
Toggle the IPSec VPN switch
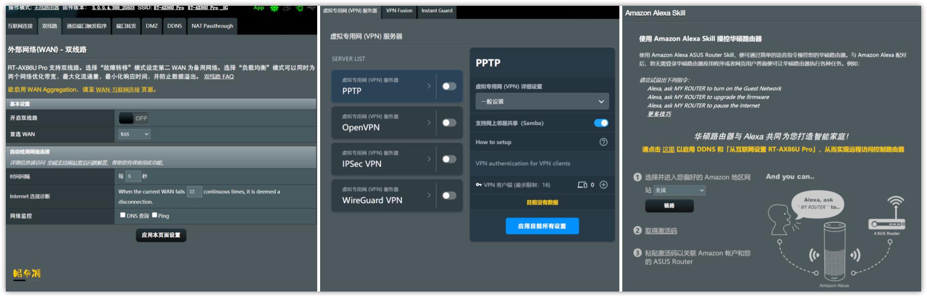[449, 159]
